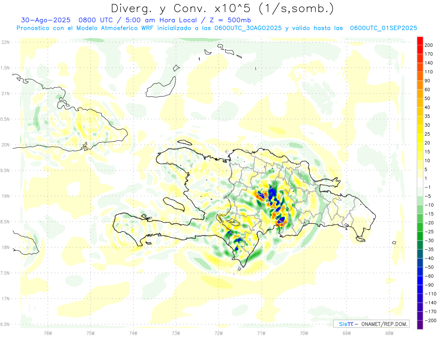Click the '0.5N' axis label

click(x=5, y=119)
